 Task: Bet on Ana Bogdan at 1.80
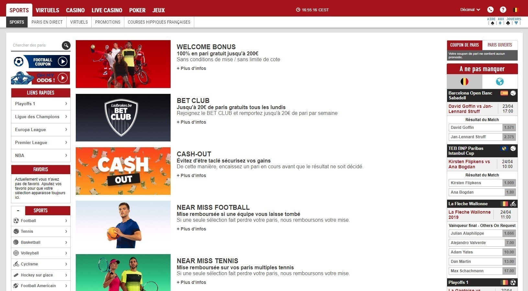[x=482, y=192]
